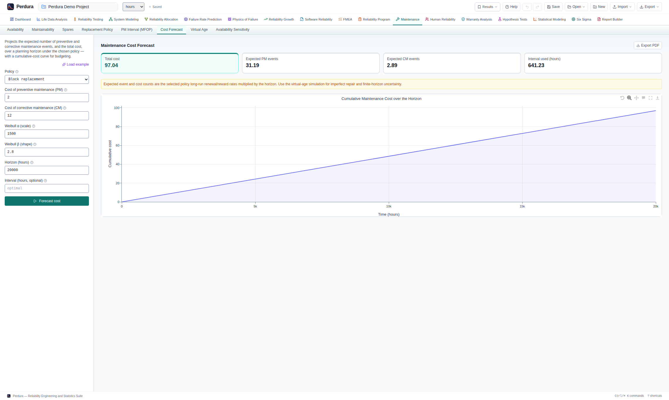Reset the chart view with the reset icon
The image size is (669, 400).
[622, 98]
